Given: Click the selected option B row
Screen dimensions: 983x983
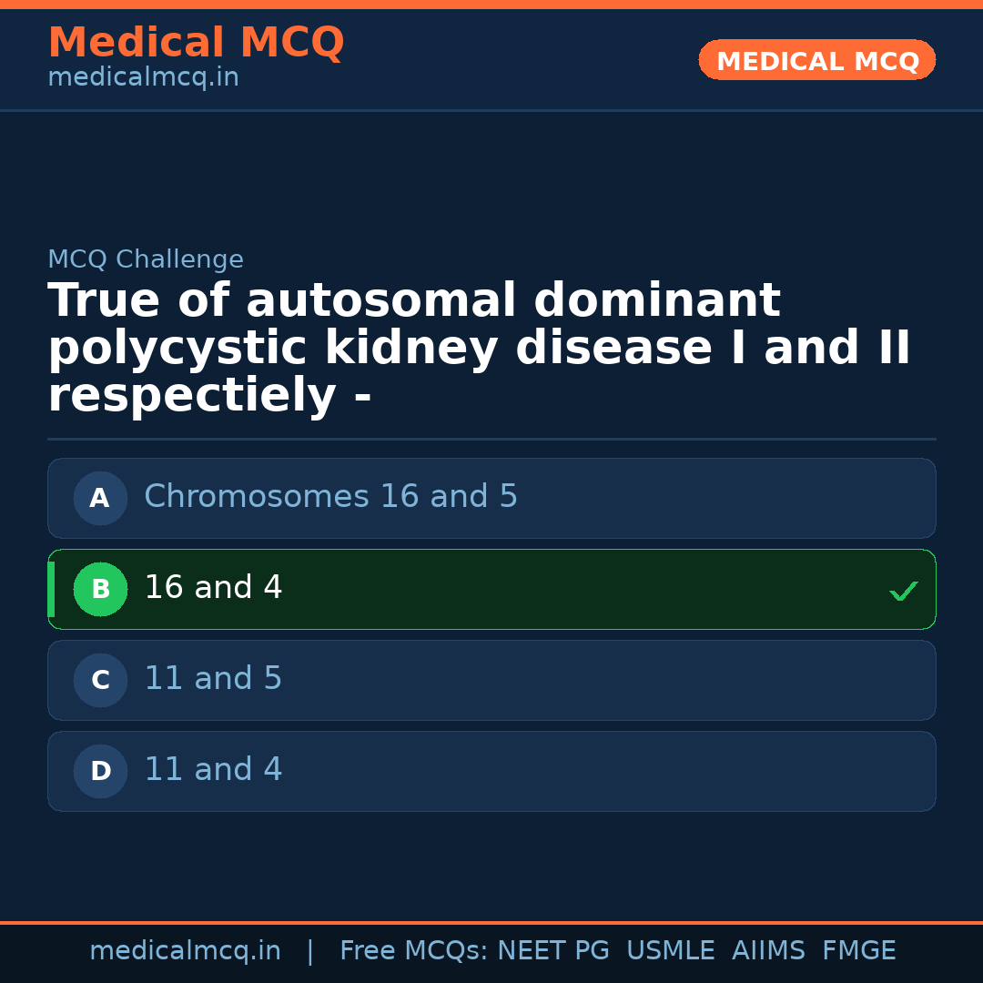Looking at the screenshot, I should [491, 589].
